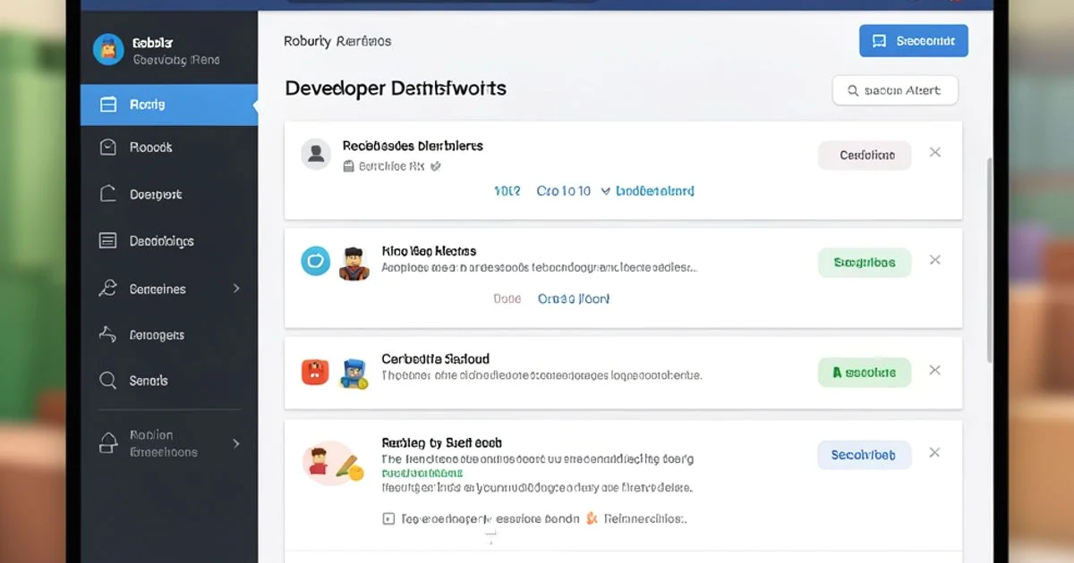The image size is (1074, 563).
Task: Click the blue blocky character icon
Action: click(354, 373)
